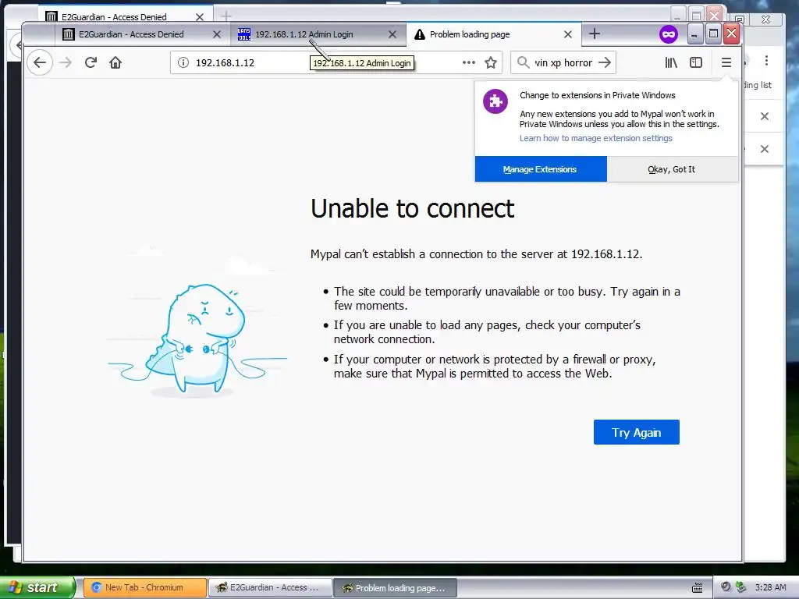The width and height of the screenshot is (799, 599).
Task: Switch to E2Guardian - Access taskbar item
Action: click(x=269, y=587)
